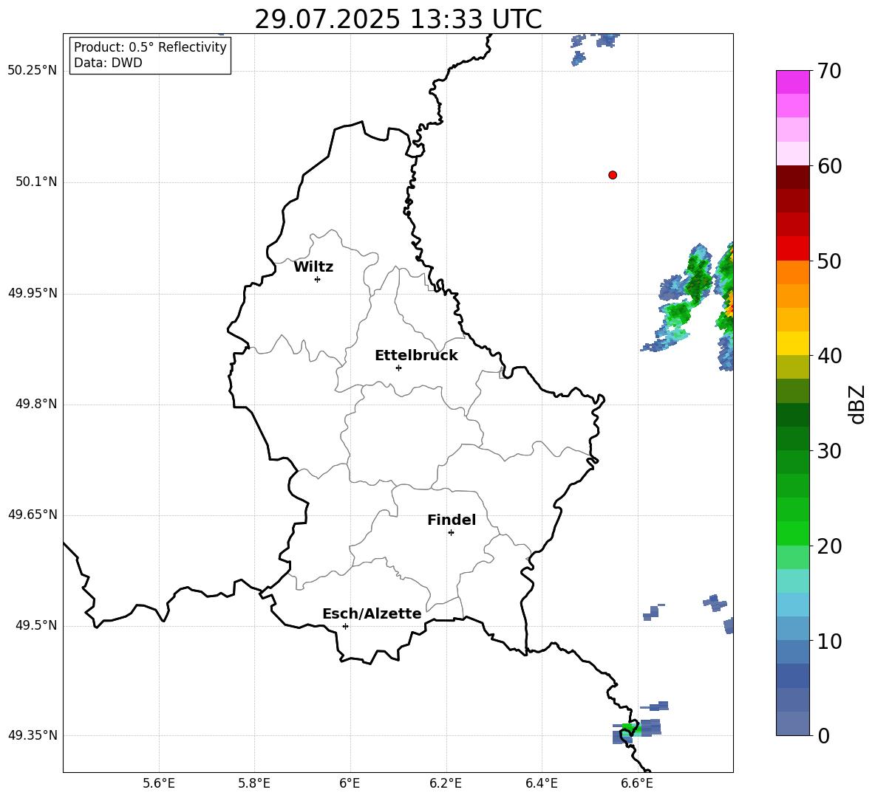Click the 49.35°N latitude label
Viewport: 875px width, 798px height.
[33, 735]
